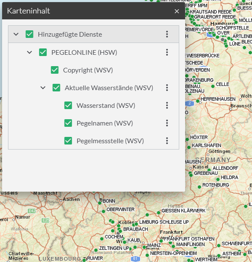Click the LIMBURG SCHLEUSE UP label
Screen dimensions: 252x262
pos(164,222)
